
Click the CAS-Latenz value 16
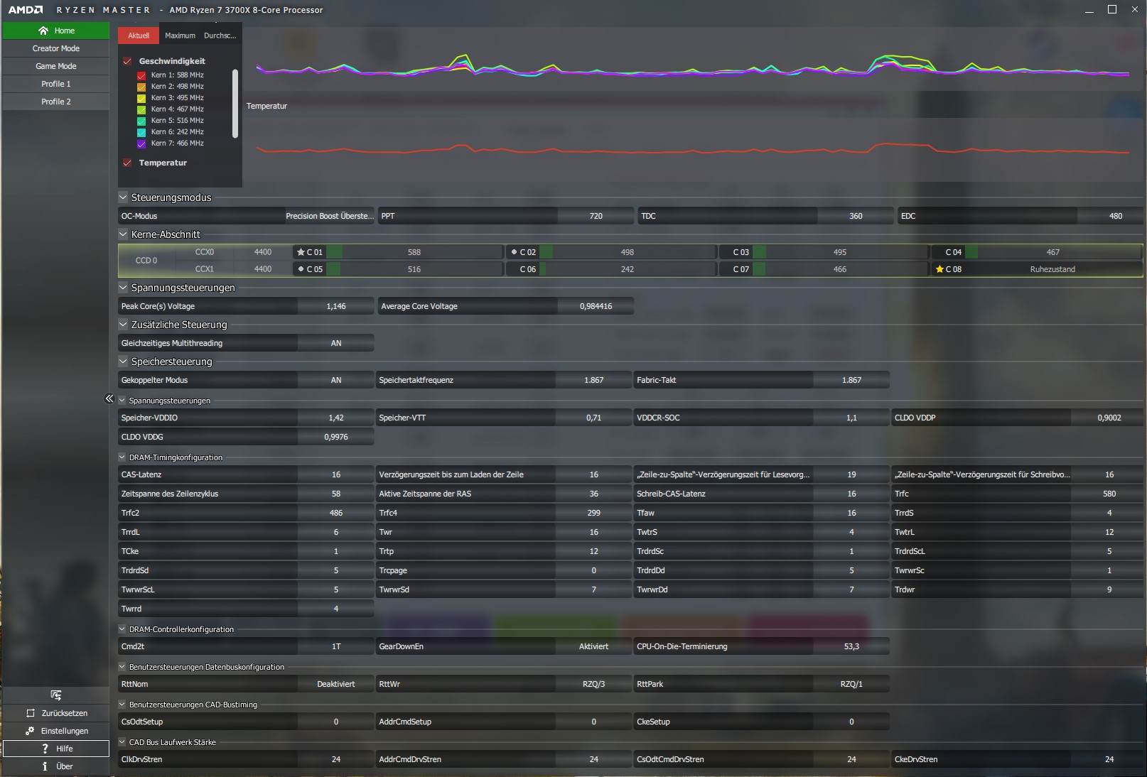click(336, 474)
